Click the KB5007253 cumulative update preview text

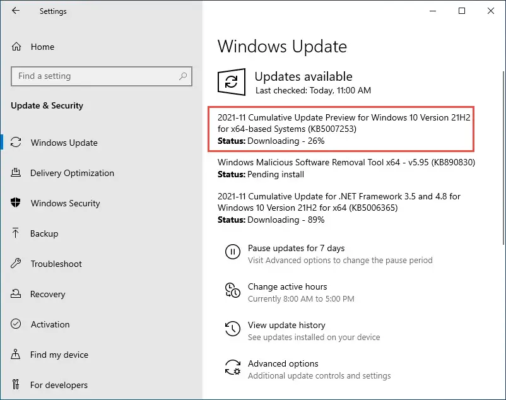tap(344, 123)
